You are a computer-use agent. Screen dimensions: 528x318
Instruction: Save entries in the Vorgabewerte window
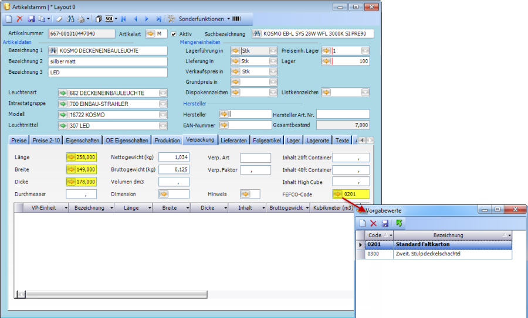(385, 223)
